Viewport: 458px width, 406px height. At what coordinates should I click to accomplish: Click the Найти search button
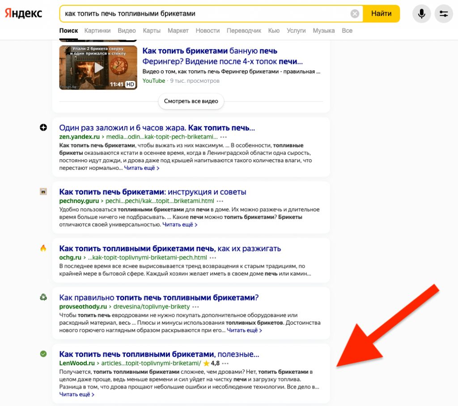(381, 14)
